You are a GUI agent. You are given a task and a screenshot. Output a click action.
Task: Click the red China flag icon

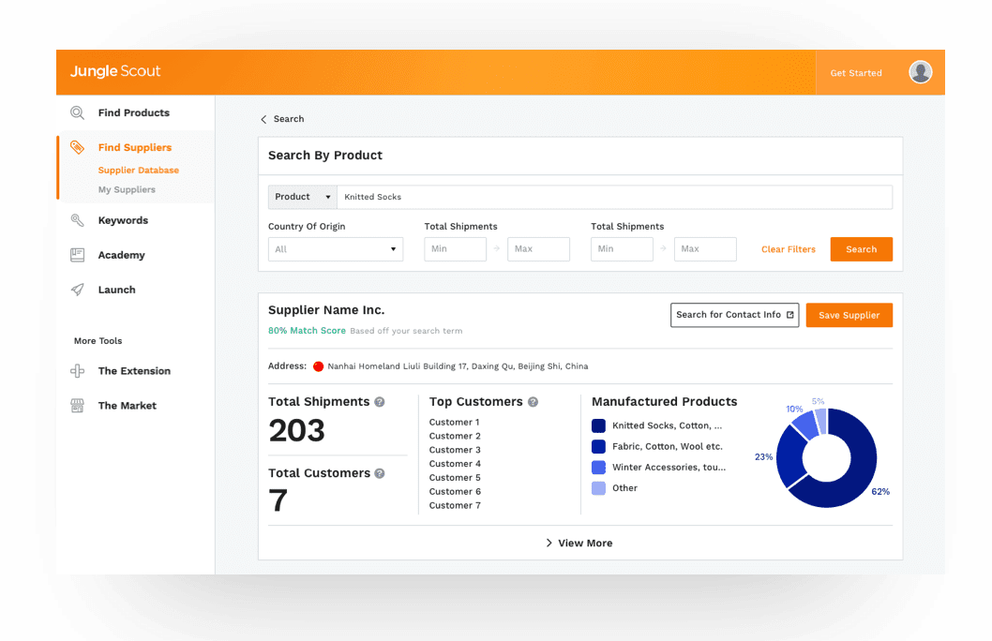[318, 366]
